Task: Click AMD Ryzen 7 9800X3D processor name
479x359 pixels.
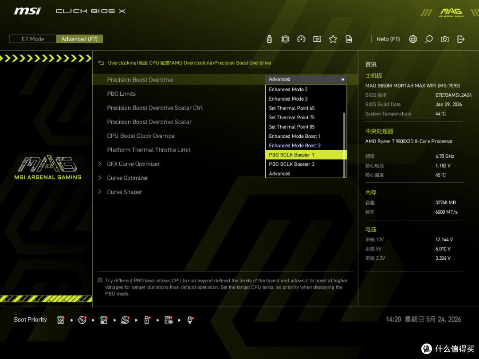Action: tap(409, 141)
